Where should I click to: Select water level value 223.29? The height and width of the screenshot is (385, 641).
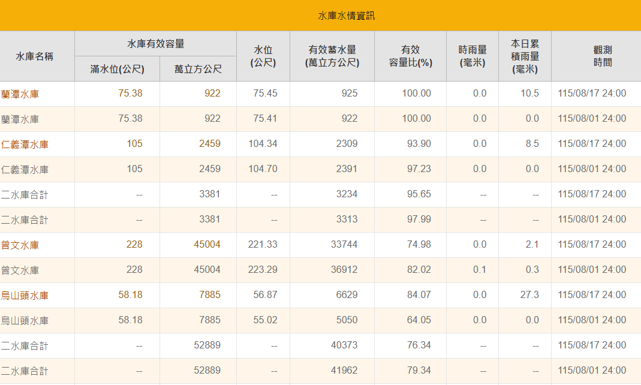[263, 270]
